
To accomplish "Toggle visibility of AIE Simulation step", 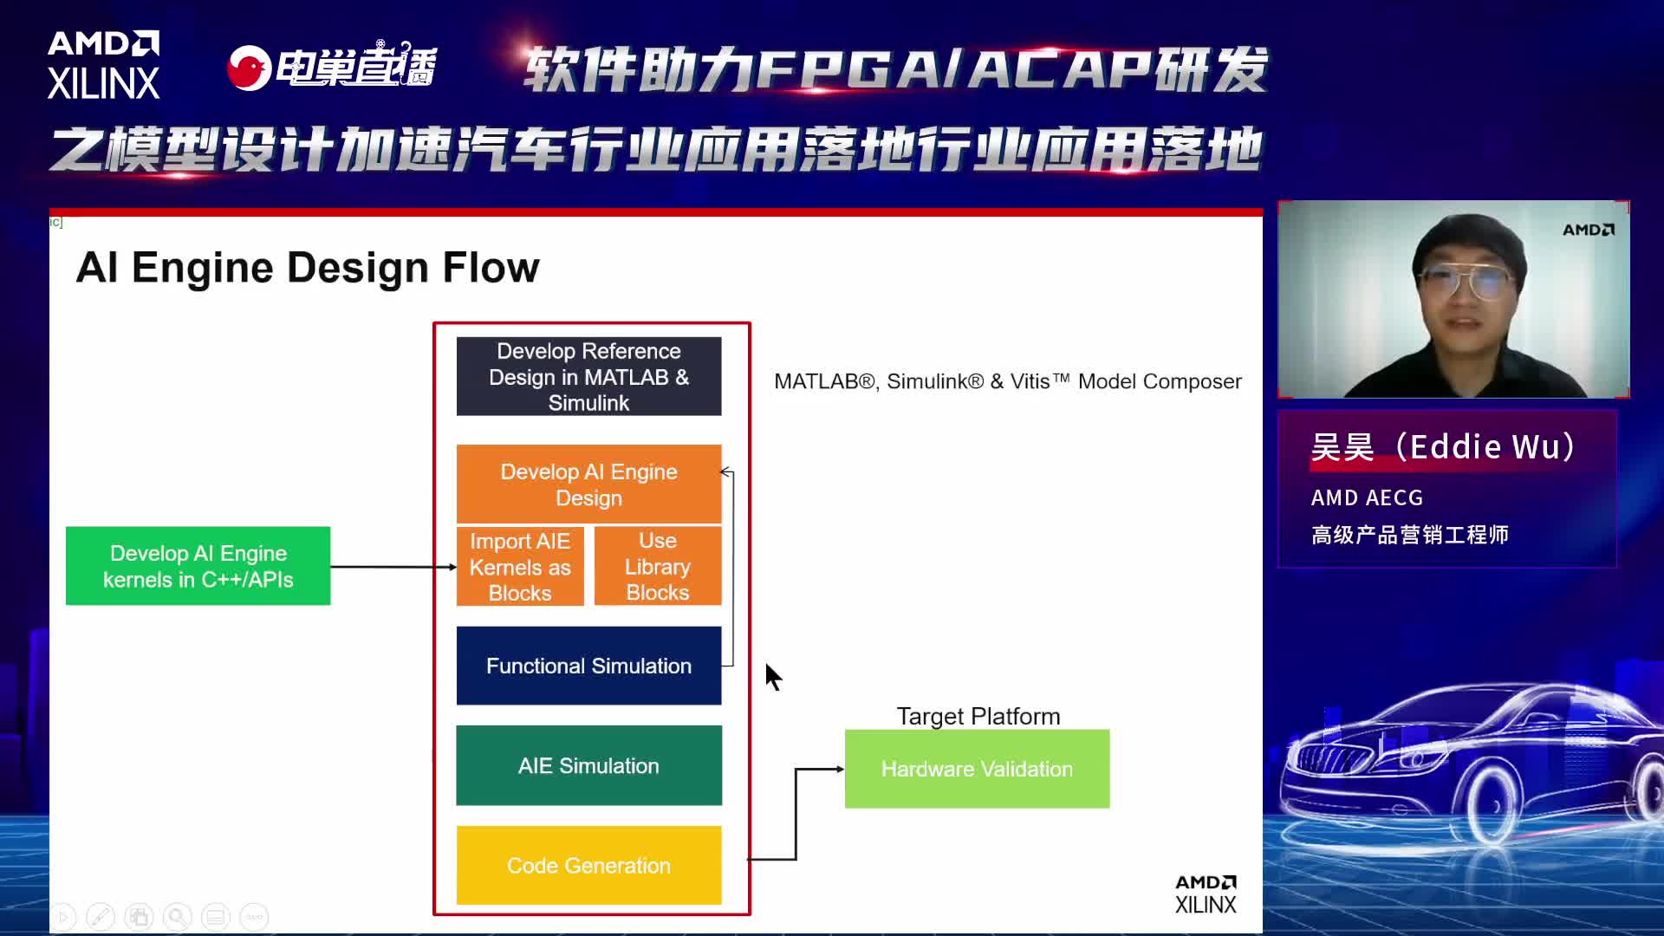I will (588, 766).
